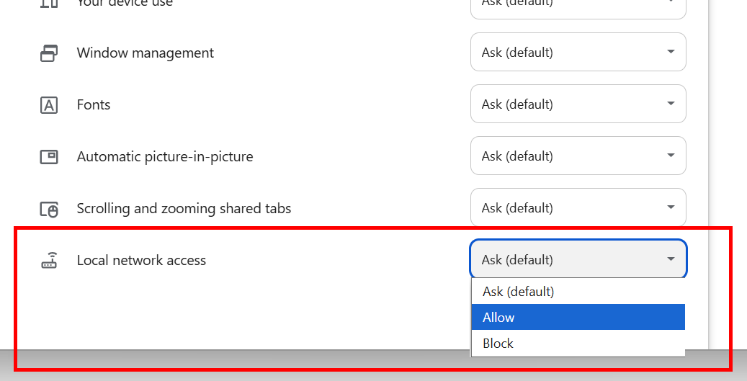This screenshot has width=747, height=381.
Task: Collapse the Local network access dropdown
Action: coord(578,260)
